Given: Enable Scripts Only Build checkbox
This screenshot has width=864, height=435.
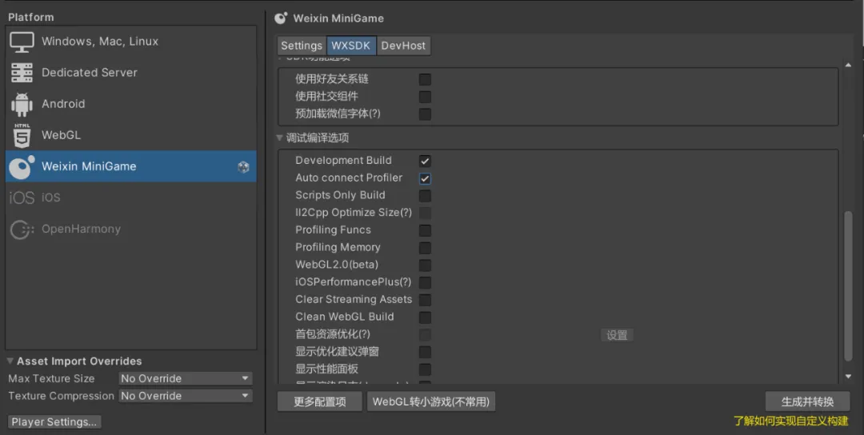Looking at the screenshot, I should (425, 195).
